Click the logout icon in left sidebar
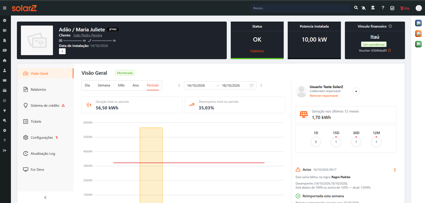 coord(4,150)
